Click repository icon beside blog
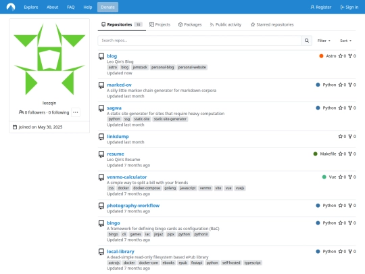The width and height of the screenshot is (365, 274). click(x=101, y=56)
